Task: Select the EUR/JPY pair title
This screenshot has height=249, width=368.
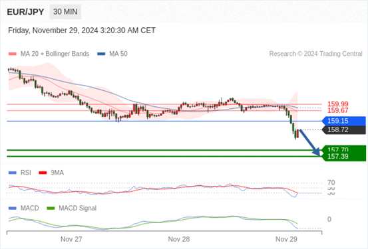Action: (25, 12)
